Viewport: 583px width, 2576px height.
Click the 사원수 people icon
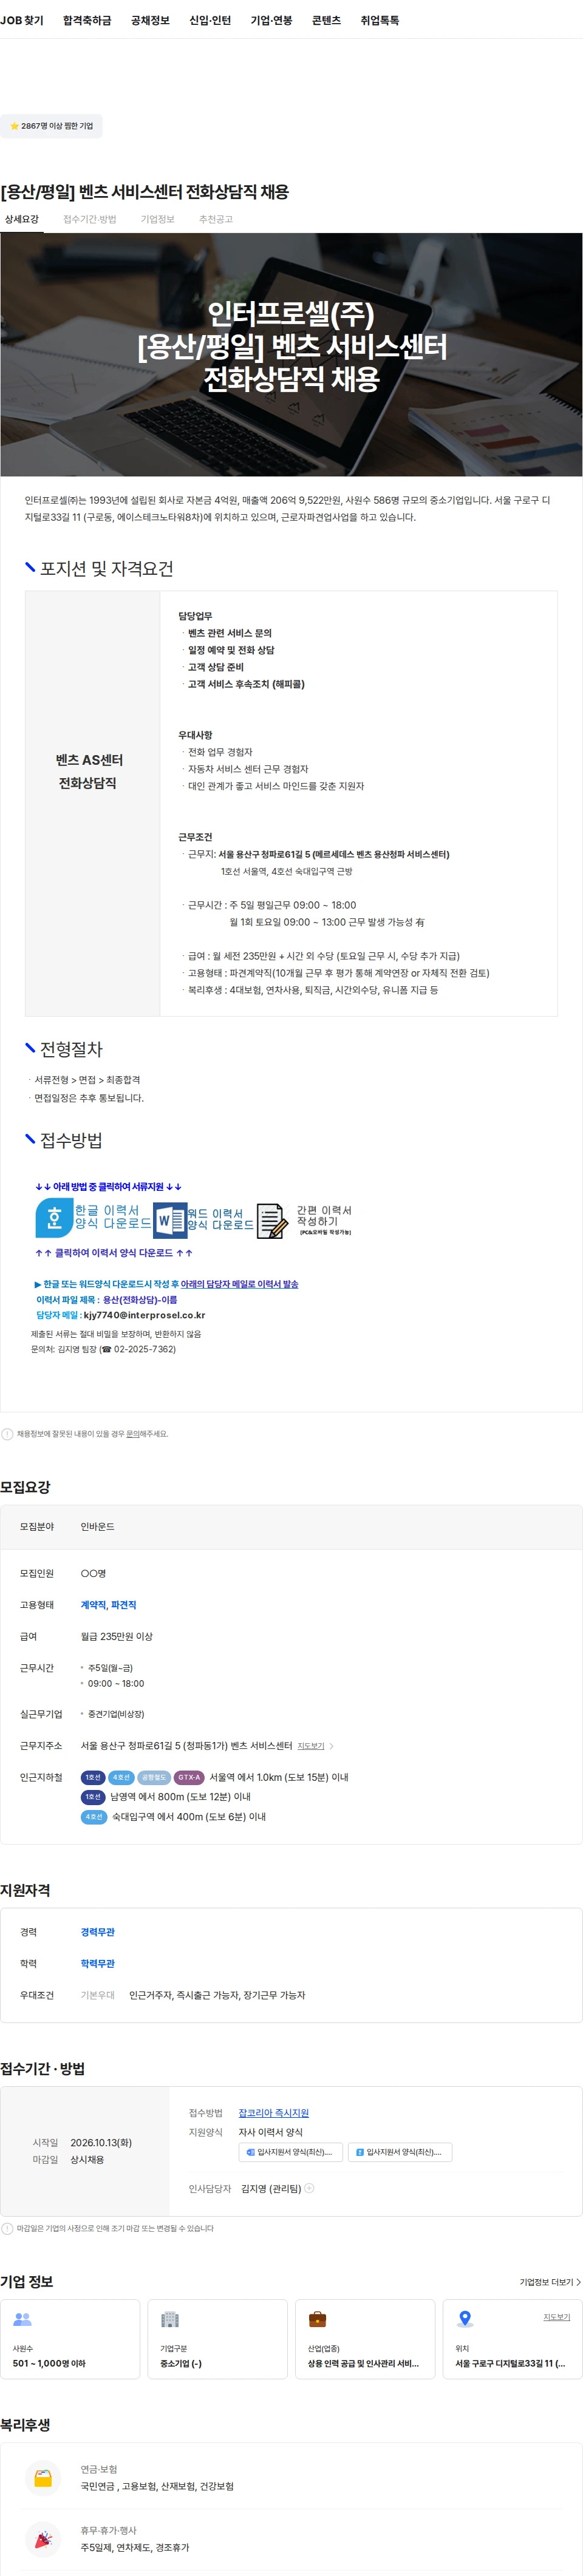click(22, 2319)
